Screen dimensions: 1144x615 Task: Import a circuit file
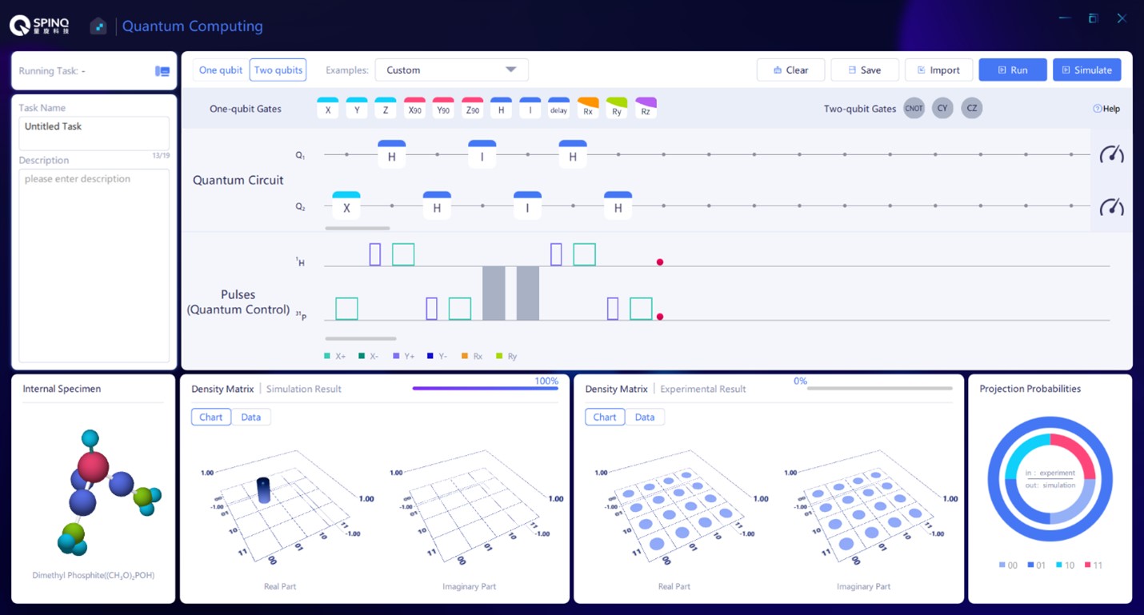click(x=938, y=70)
